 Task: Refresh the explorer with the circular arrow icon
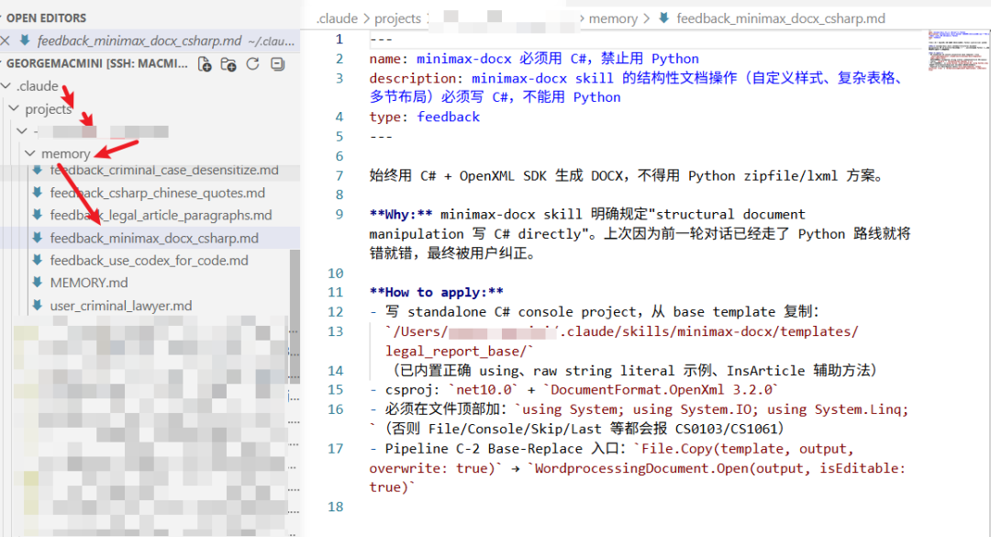point(253,64)
